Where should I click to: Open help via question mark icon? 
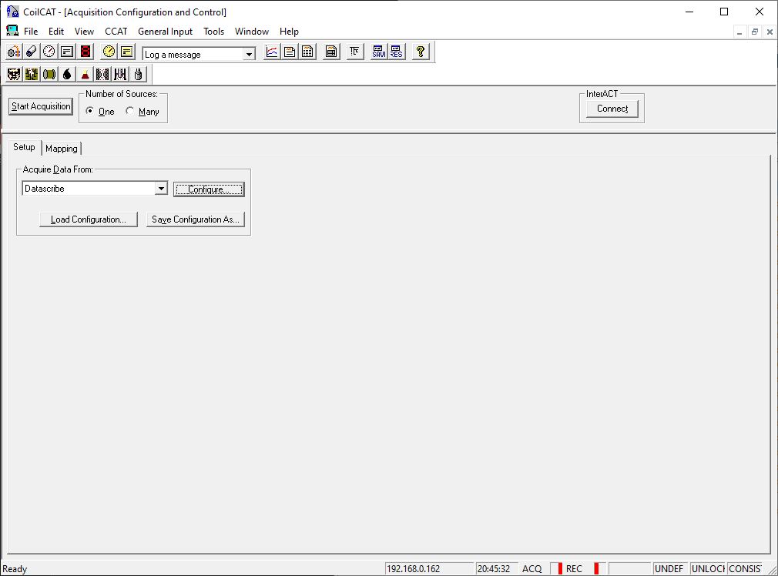[420, 52]
